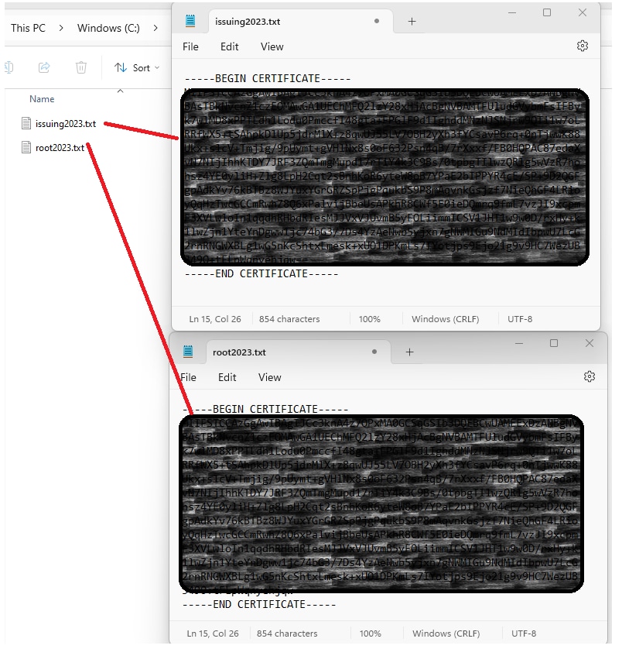Image resolution: width=622 pixels, height=649 pixels.
Task: Click the Share icon in File Explorer toolbar
Action: point(44,67)
